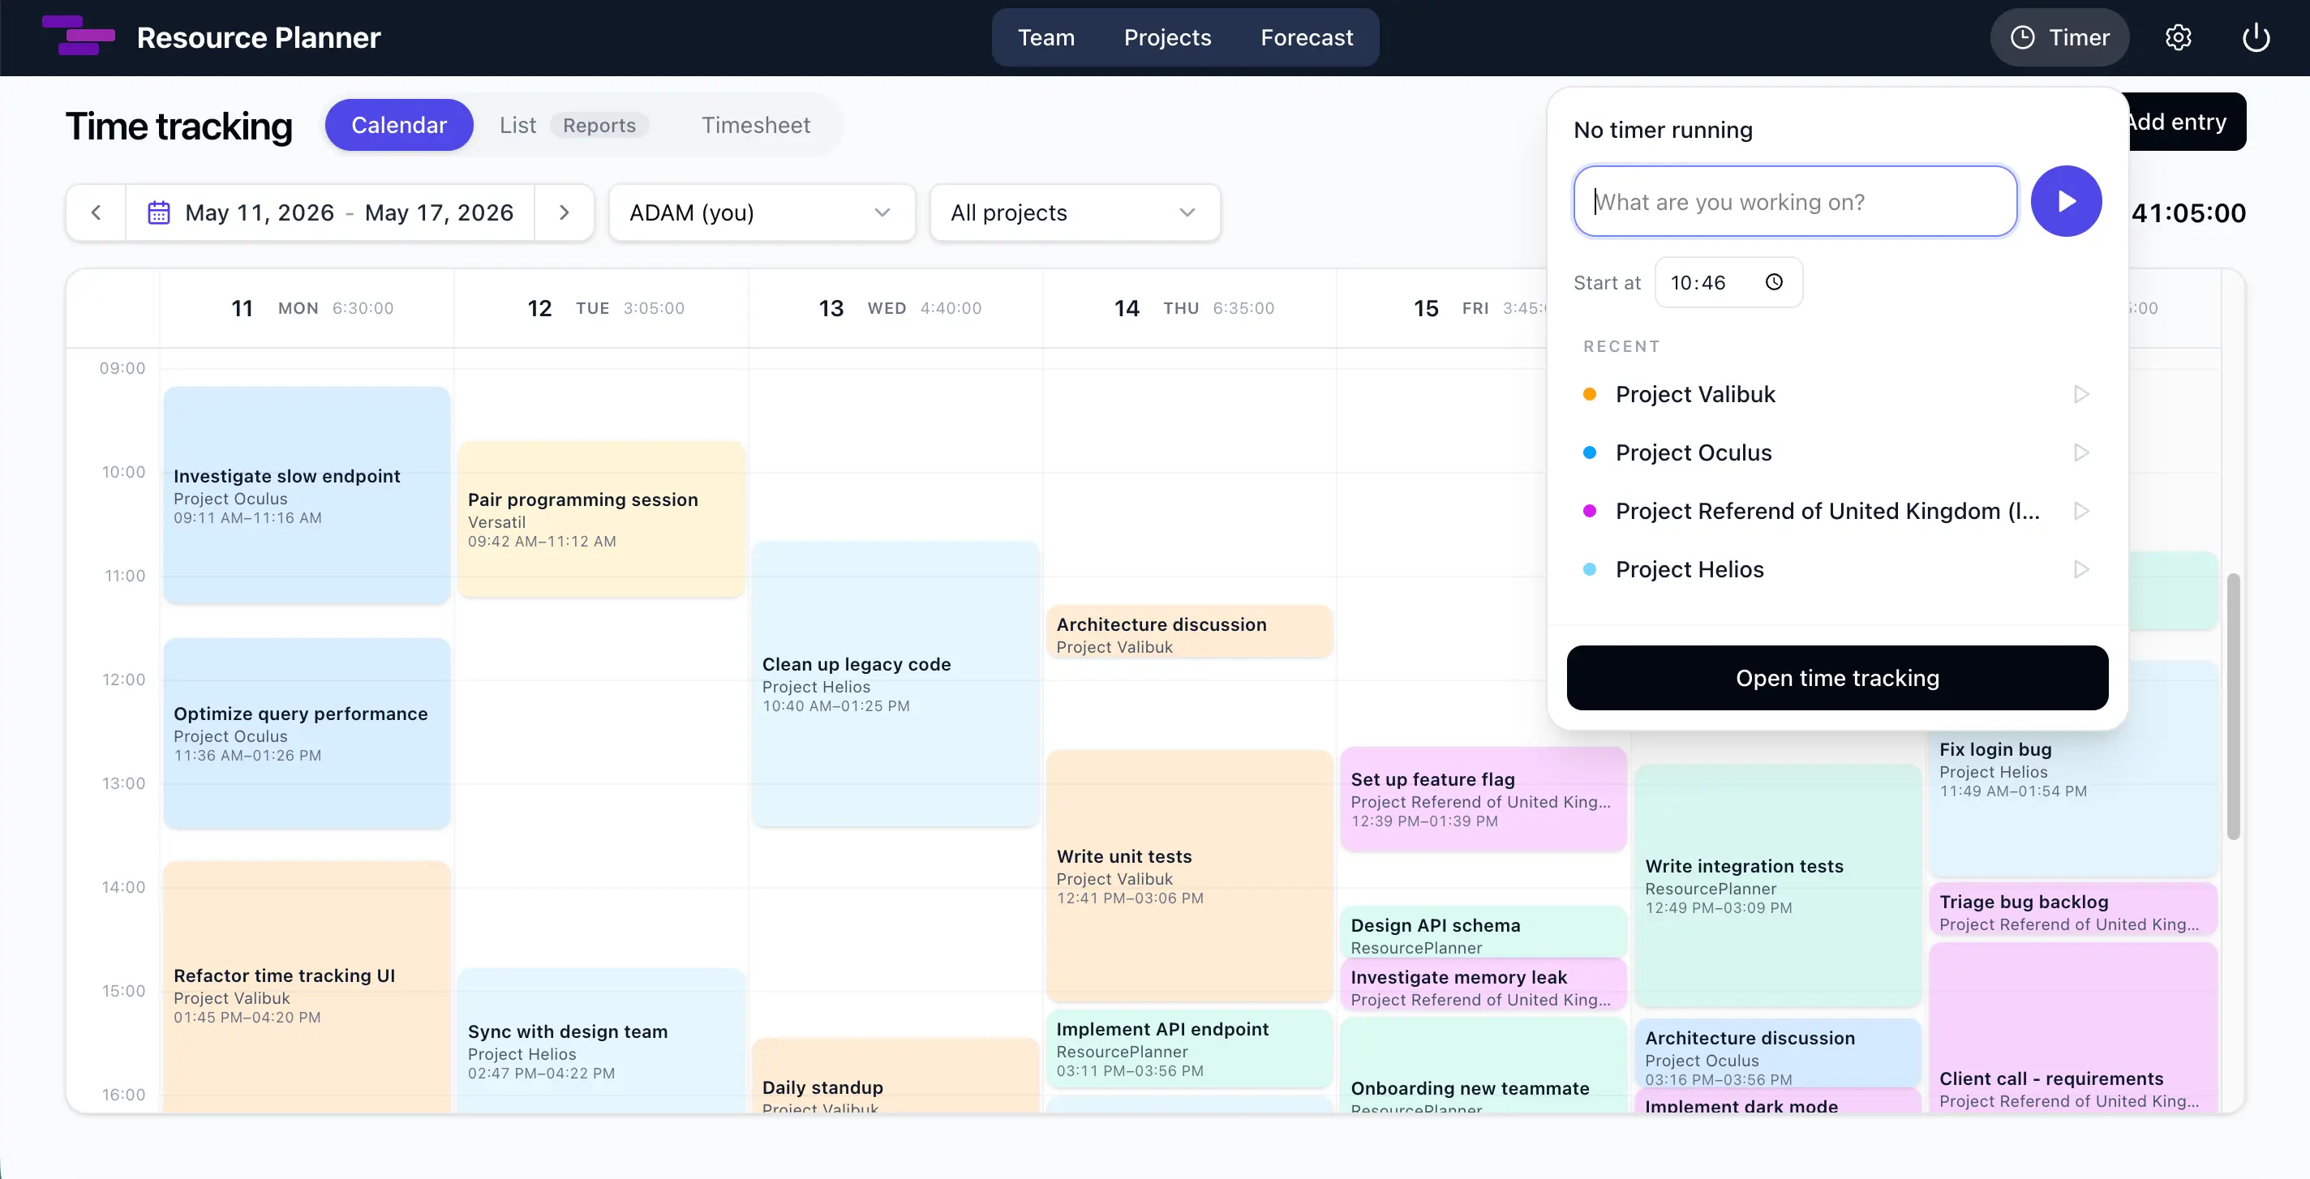Viewport: 2310px width, 1179px height.
Task: Open the Team tab
Action: (1046, 37)
